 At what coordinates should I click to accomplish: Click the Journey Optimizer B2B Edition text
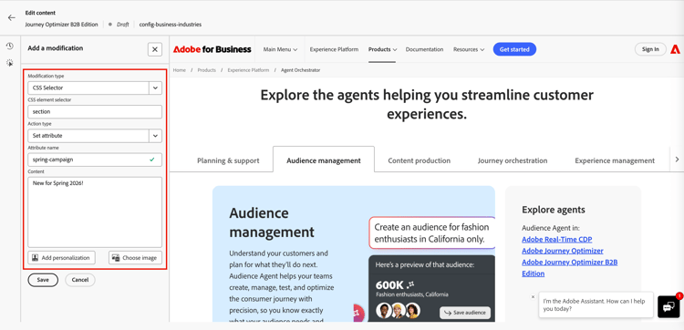pyautogui.click(x=61, y=25)
